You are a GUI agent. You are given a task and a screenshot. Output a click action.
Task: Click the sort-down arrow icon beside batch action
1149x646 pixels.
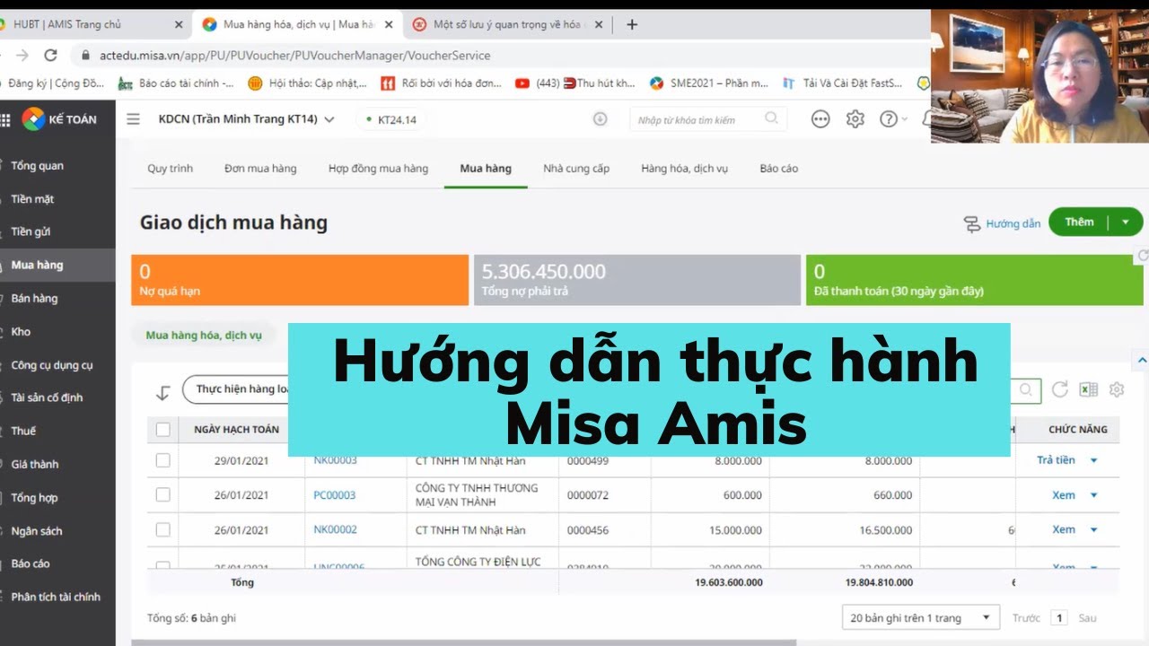pyautogui.click(x=162, y=392)
